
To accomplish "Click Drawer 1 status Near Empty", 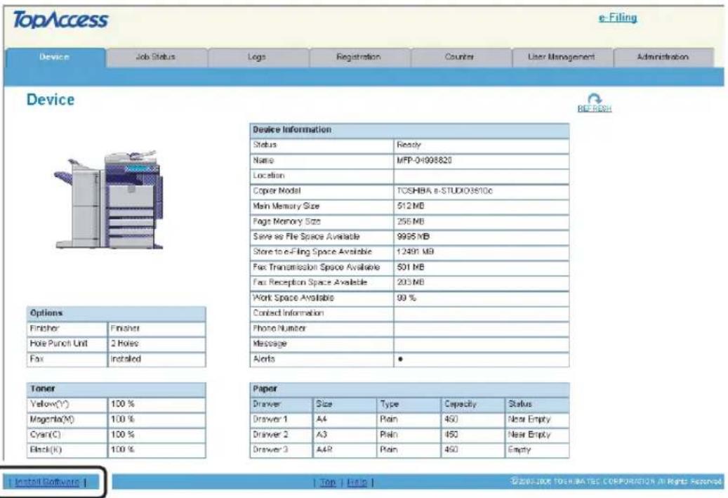I will click(x=529, y=419).
